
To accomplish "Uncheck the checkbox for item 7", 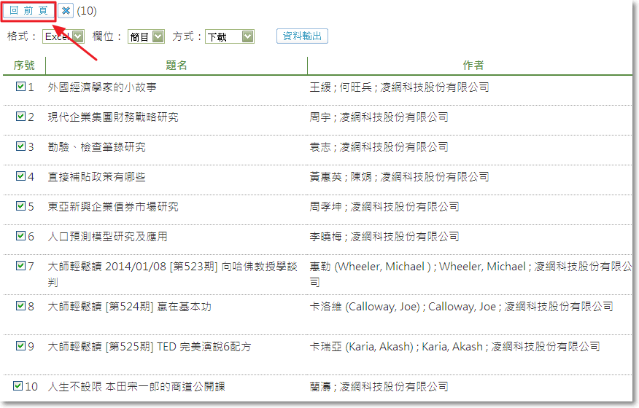I will point(20,266).
